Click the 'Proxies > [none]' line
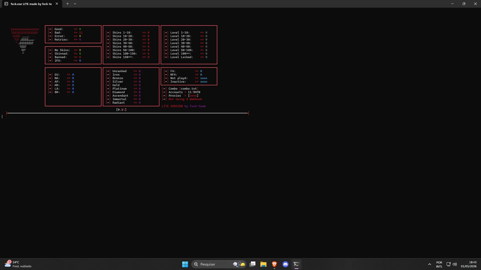The image size is (481, 270). (180, 96)
